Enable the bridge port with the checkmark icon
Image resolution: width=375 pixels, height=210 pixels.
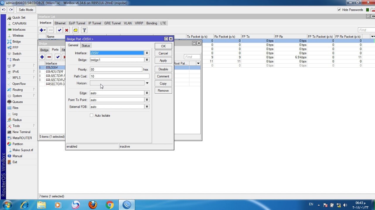click(58, 57)
